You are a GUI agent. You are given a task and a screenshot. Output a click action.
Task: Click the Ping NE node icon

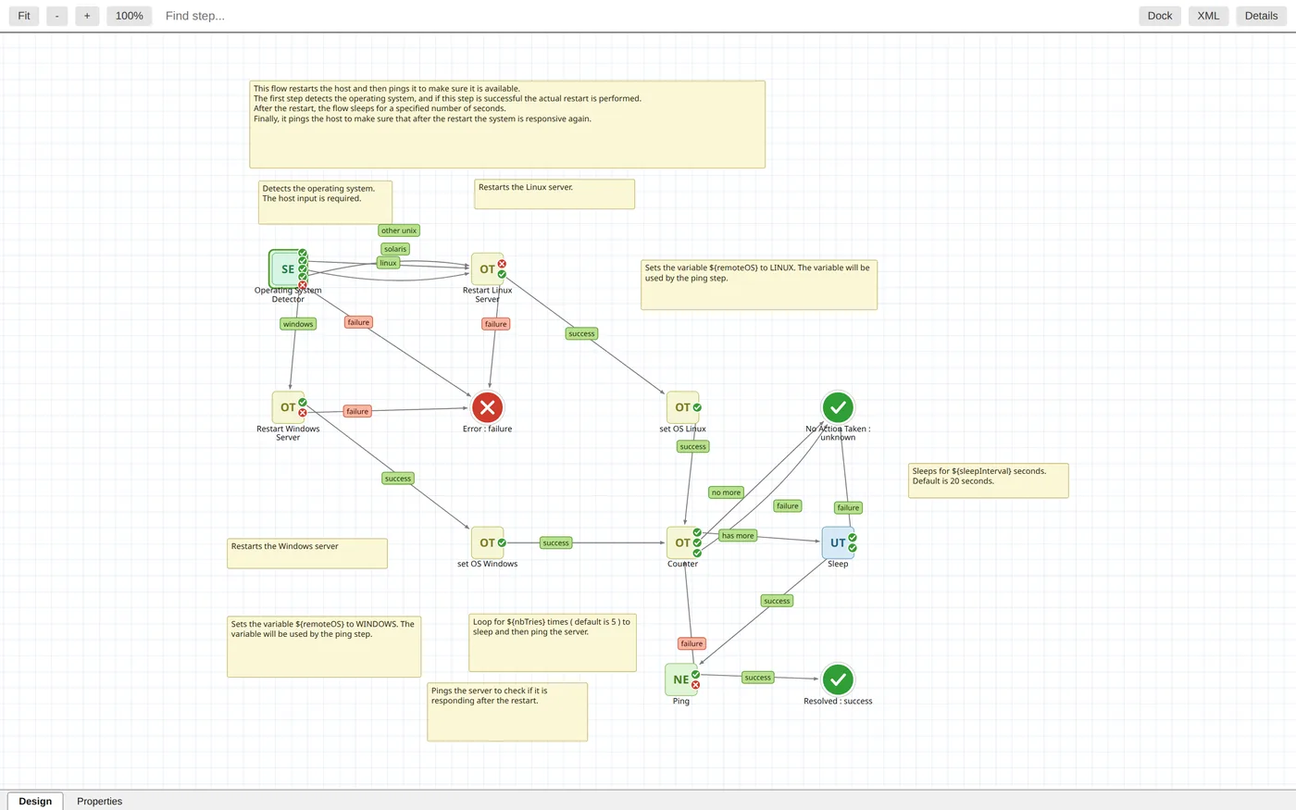coord(681,679)
